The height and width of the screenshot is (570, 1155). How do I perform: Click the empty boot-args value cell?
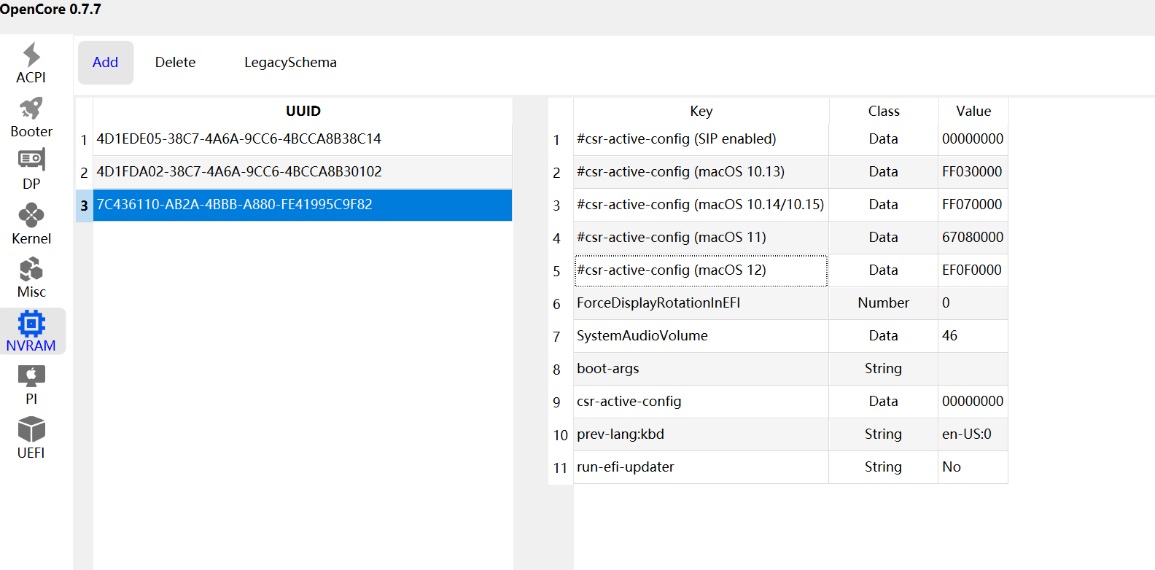point(973,369)
